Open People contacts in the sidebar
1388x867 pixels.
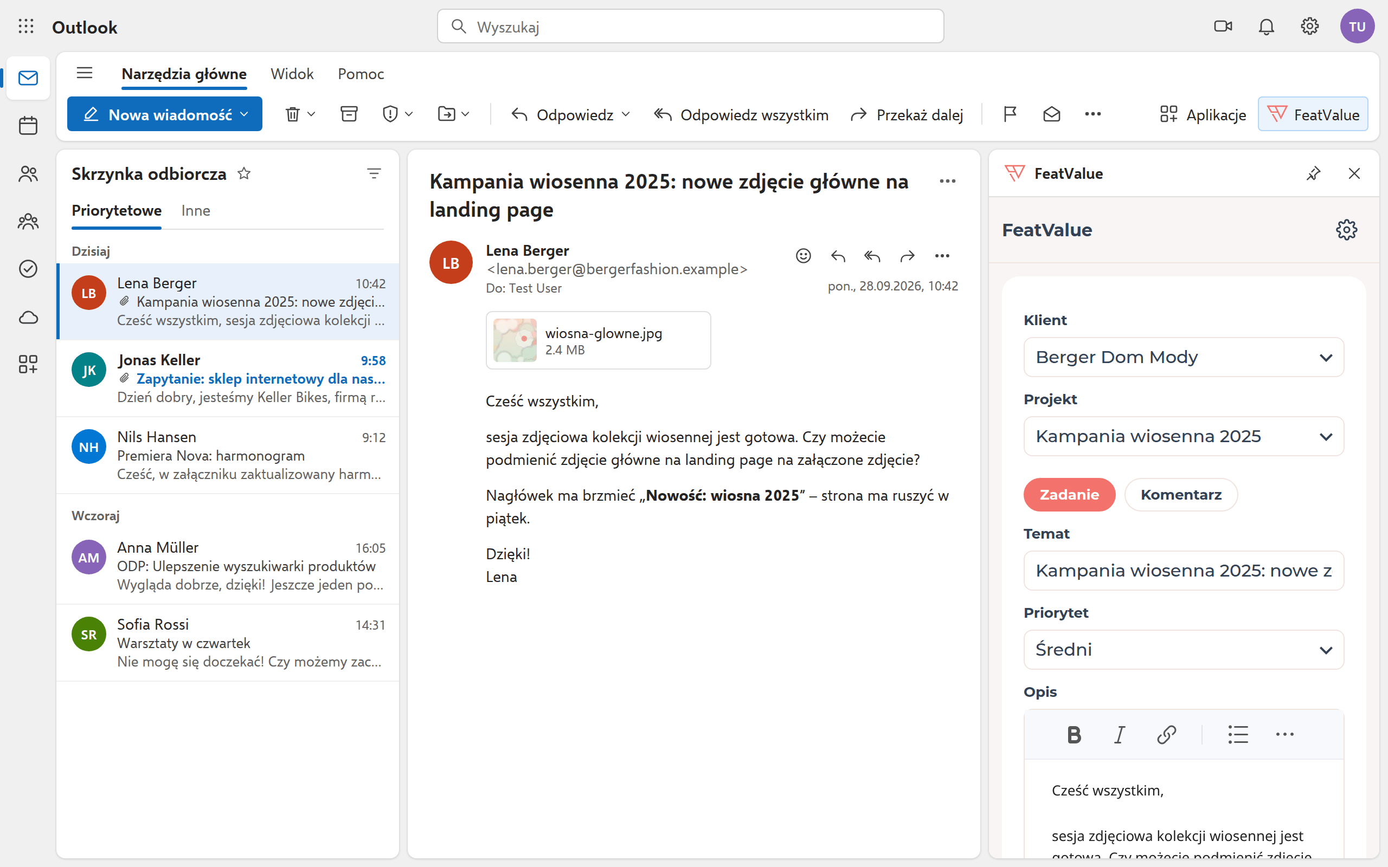coord(28,174)
